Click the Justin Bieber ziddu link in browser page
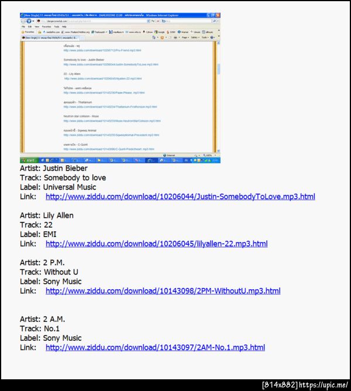 click(x=111, y=64)
